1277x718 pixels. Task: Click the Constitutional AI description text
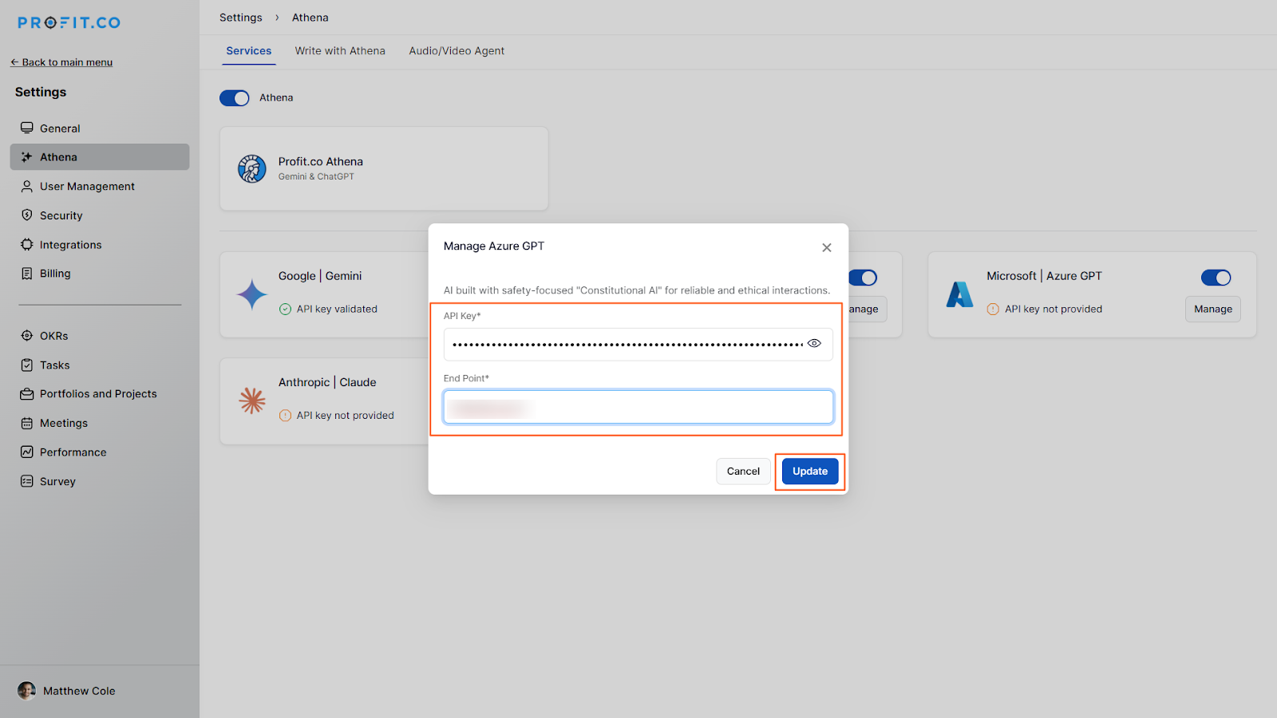[x=637, y=290]
